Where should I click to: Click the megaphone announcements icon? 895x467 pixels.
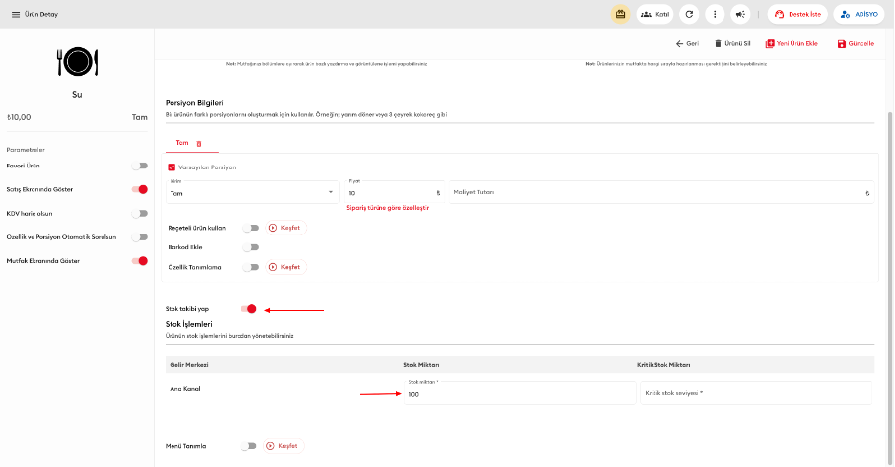click(x=740, y=14)
